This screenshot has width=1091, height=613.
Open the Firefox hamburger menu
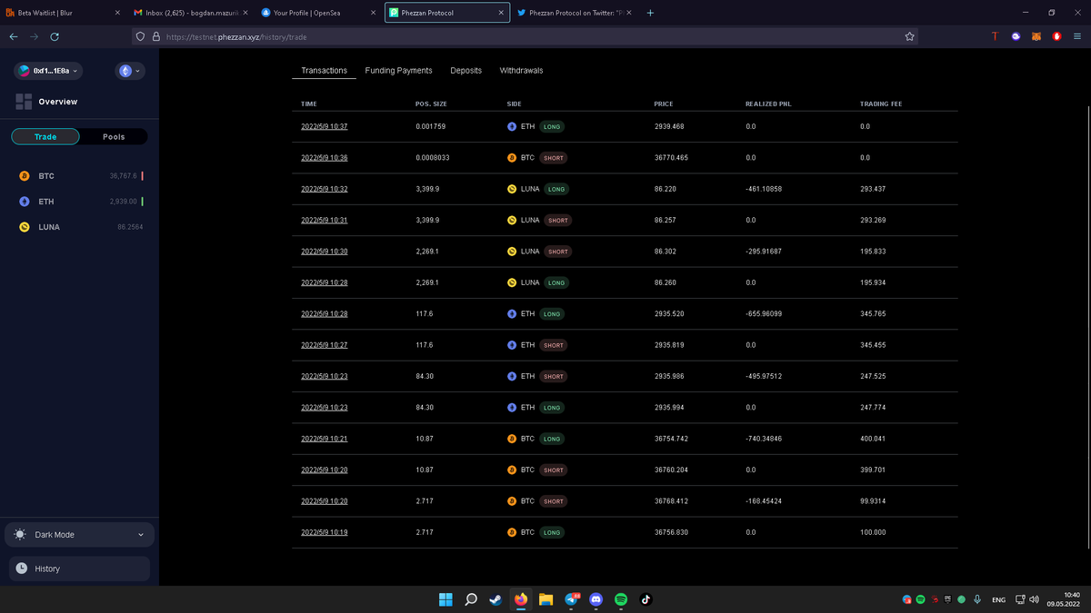coord(1076,36)
